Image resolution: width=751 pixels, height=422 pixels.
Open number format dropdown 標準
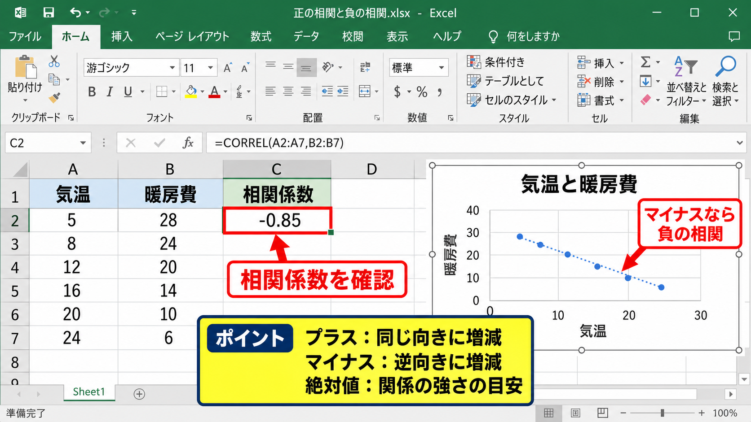coord(442,68)
